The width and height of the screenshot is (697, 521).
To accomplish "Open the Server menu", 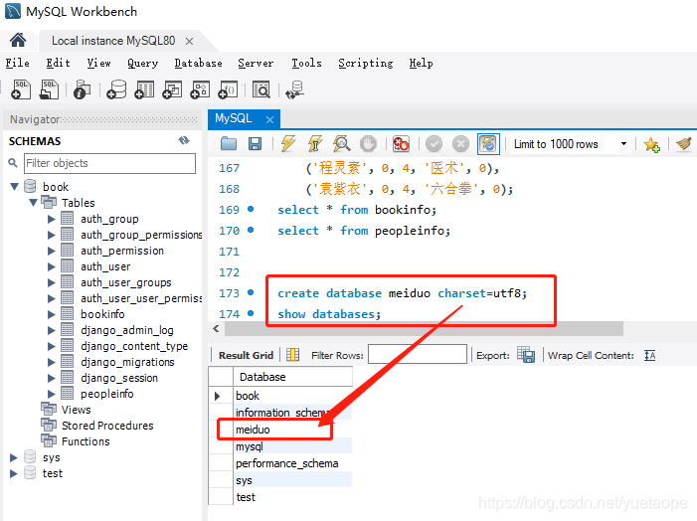I will click(256, 63).
